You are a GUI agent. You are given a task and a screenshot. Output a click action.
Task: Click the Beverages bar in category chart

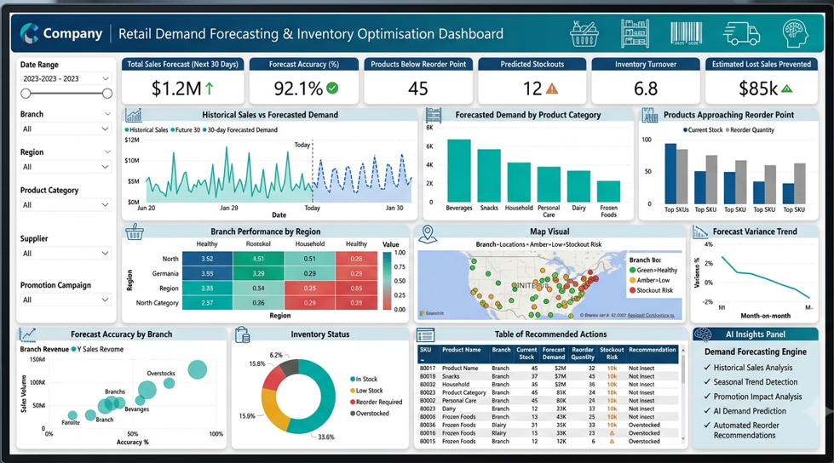coord(458,170)
